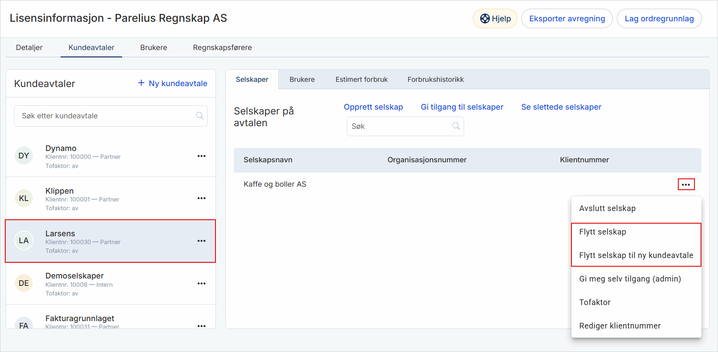Open the three-dot menu for Larsens

[201, 241]
